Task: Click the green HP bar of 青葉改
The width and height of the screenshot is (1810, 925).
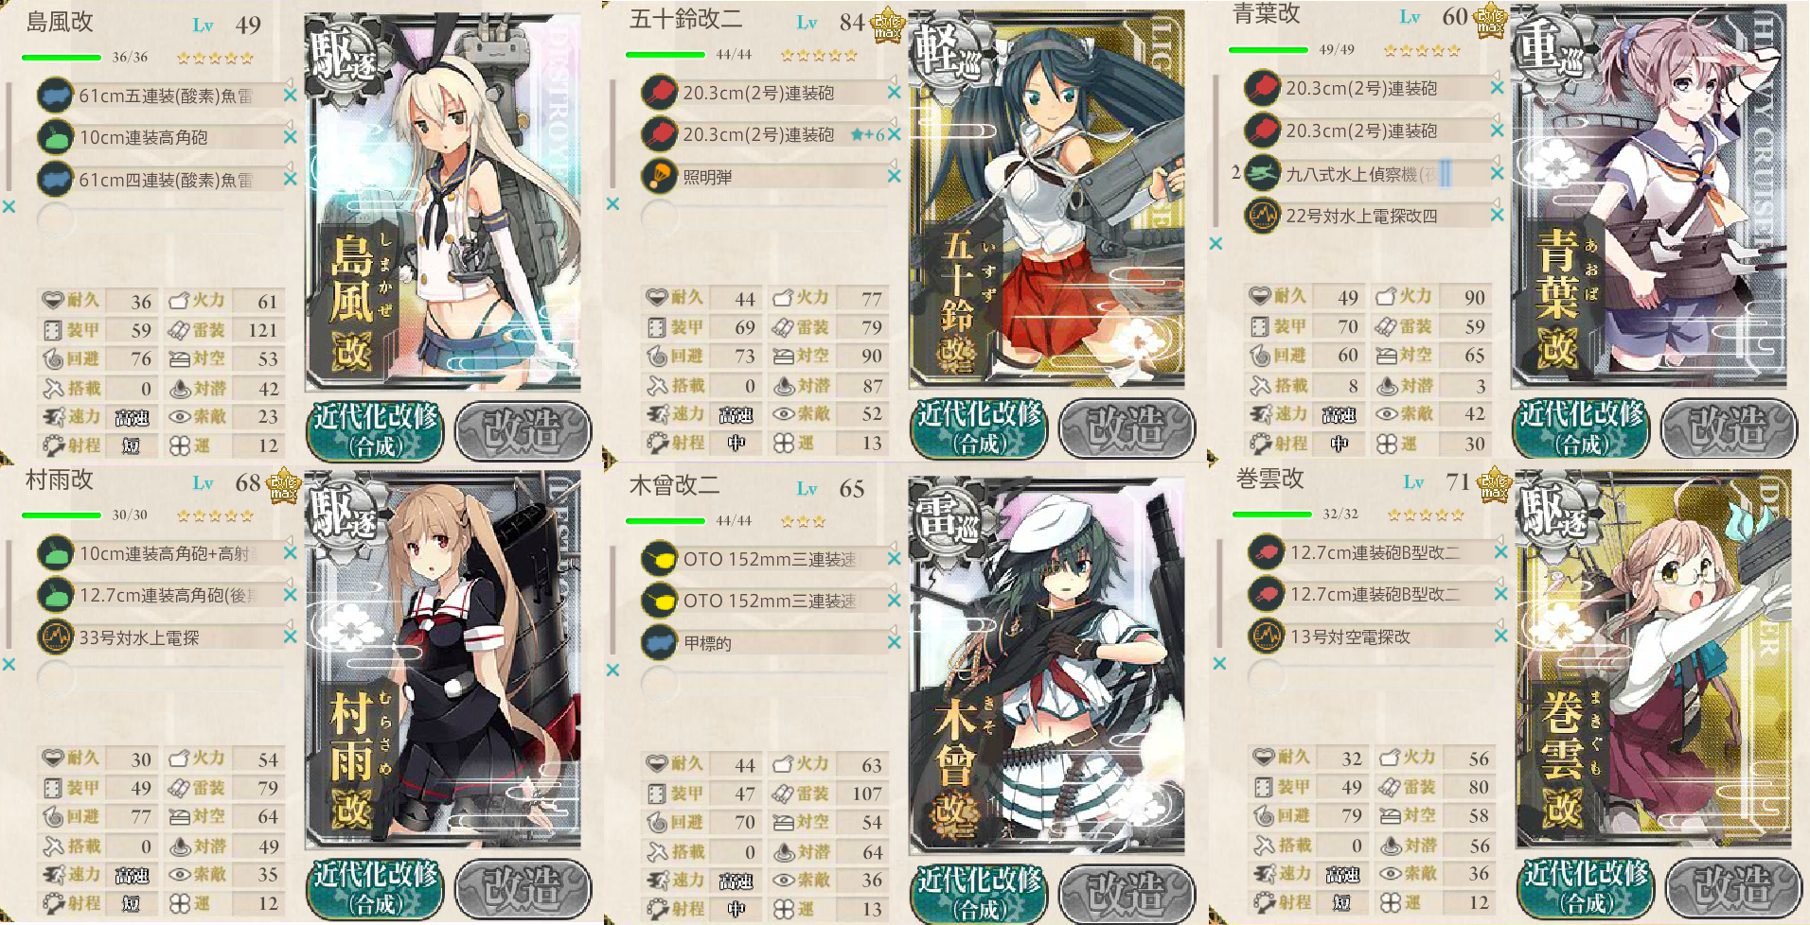Action: [x=1269, y=49]
